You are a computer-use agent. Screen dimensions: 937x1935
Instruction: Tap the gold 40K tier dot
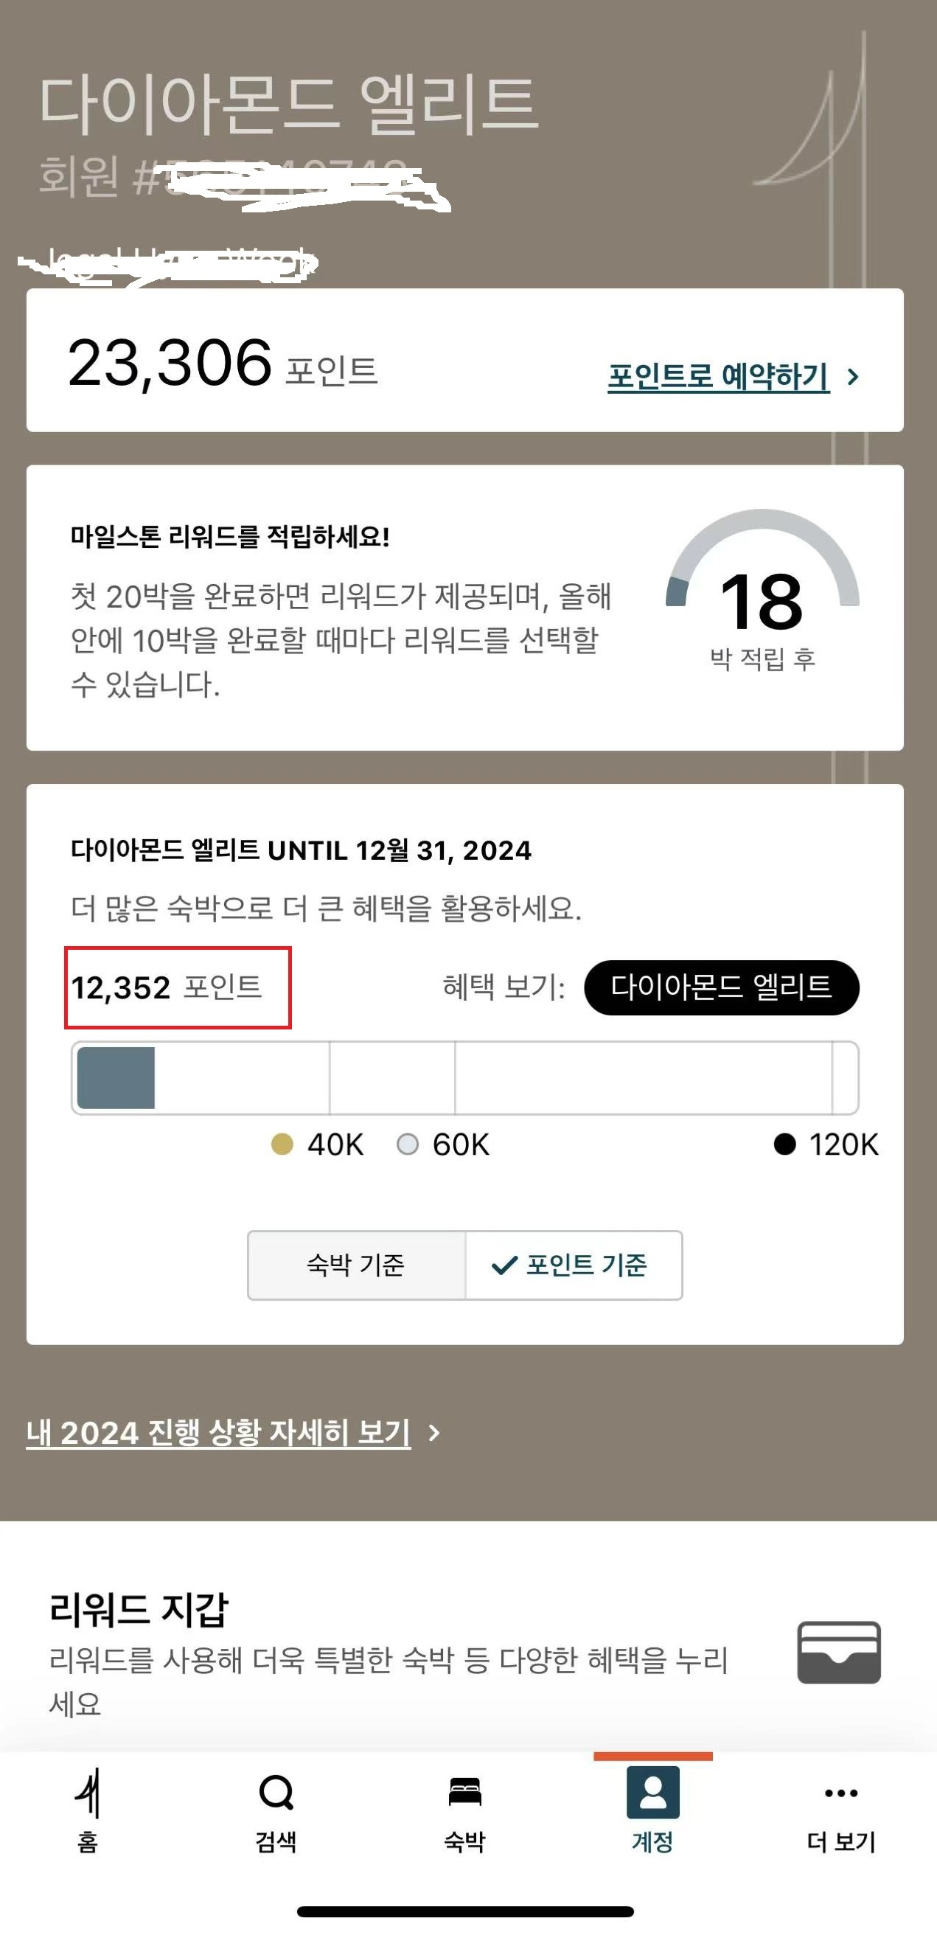click(x=282, y=1144)
